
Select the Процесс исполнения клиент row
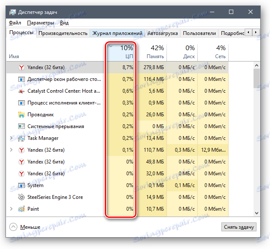(117, 103)
